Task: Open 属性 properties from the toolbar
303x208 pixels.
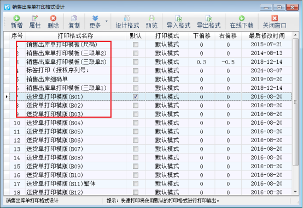Action: (35, 22)
